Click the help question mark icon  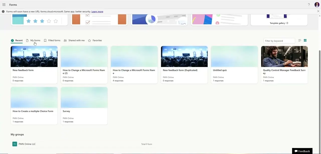[309, 4]
